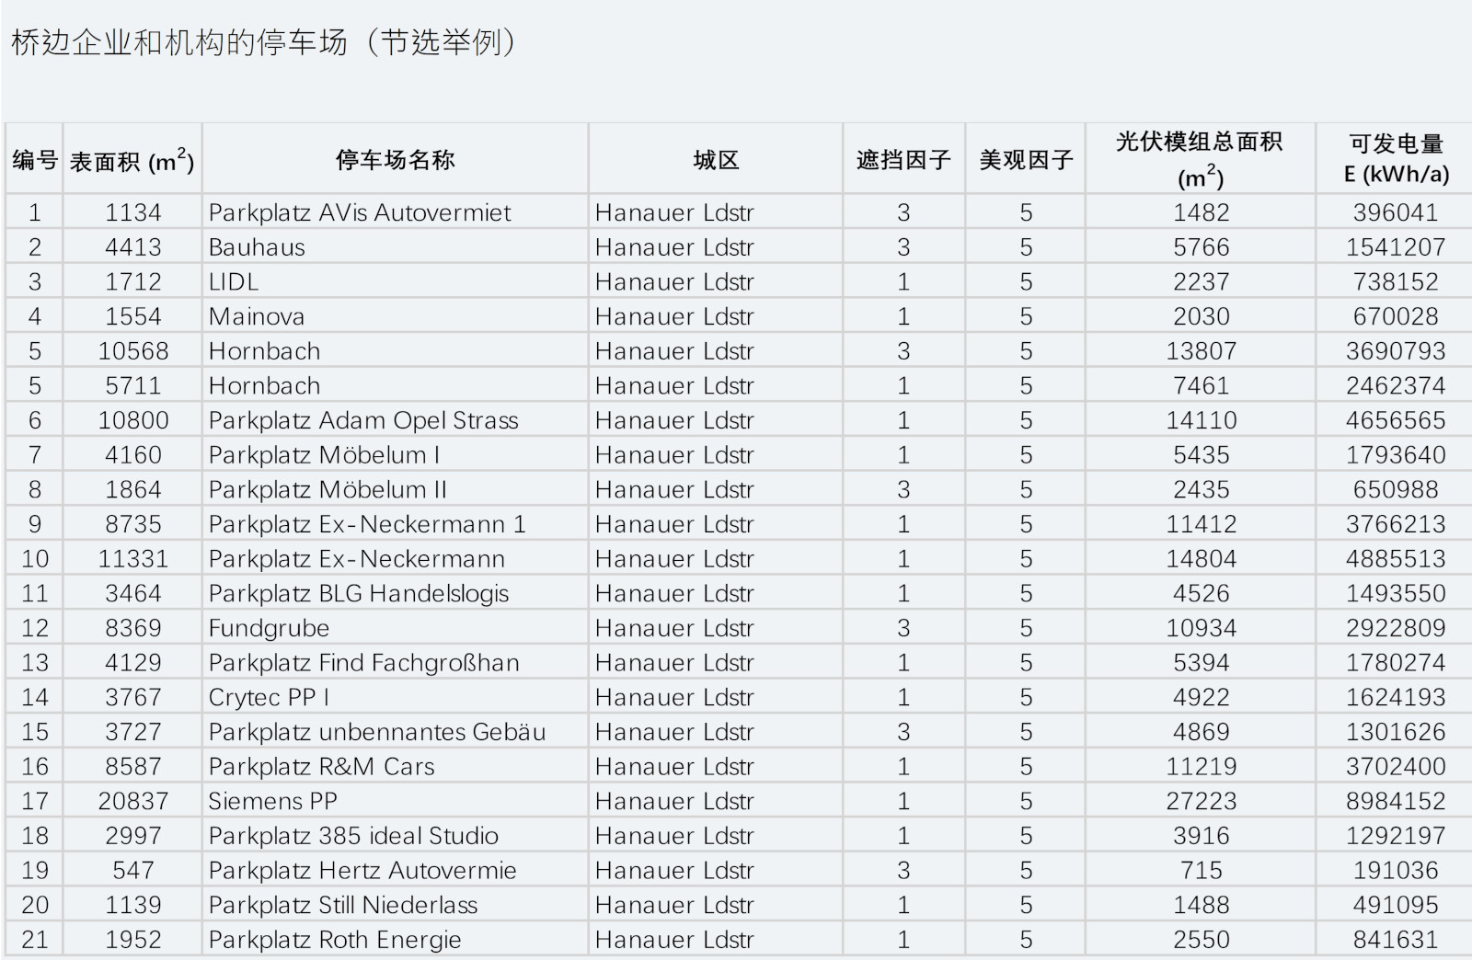This screenshot has width=1472, height=960.
Task: Click row number 17
Action: (35, 801)
